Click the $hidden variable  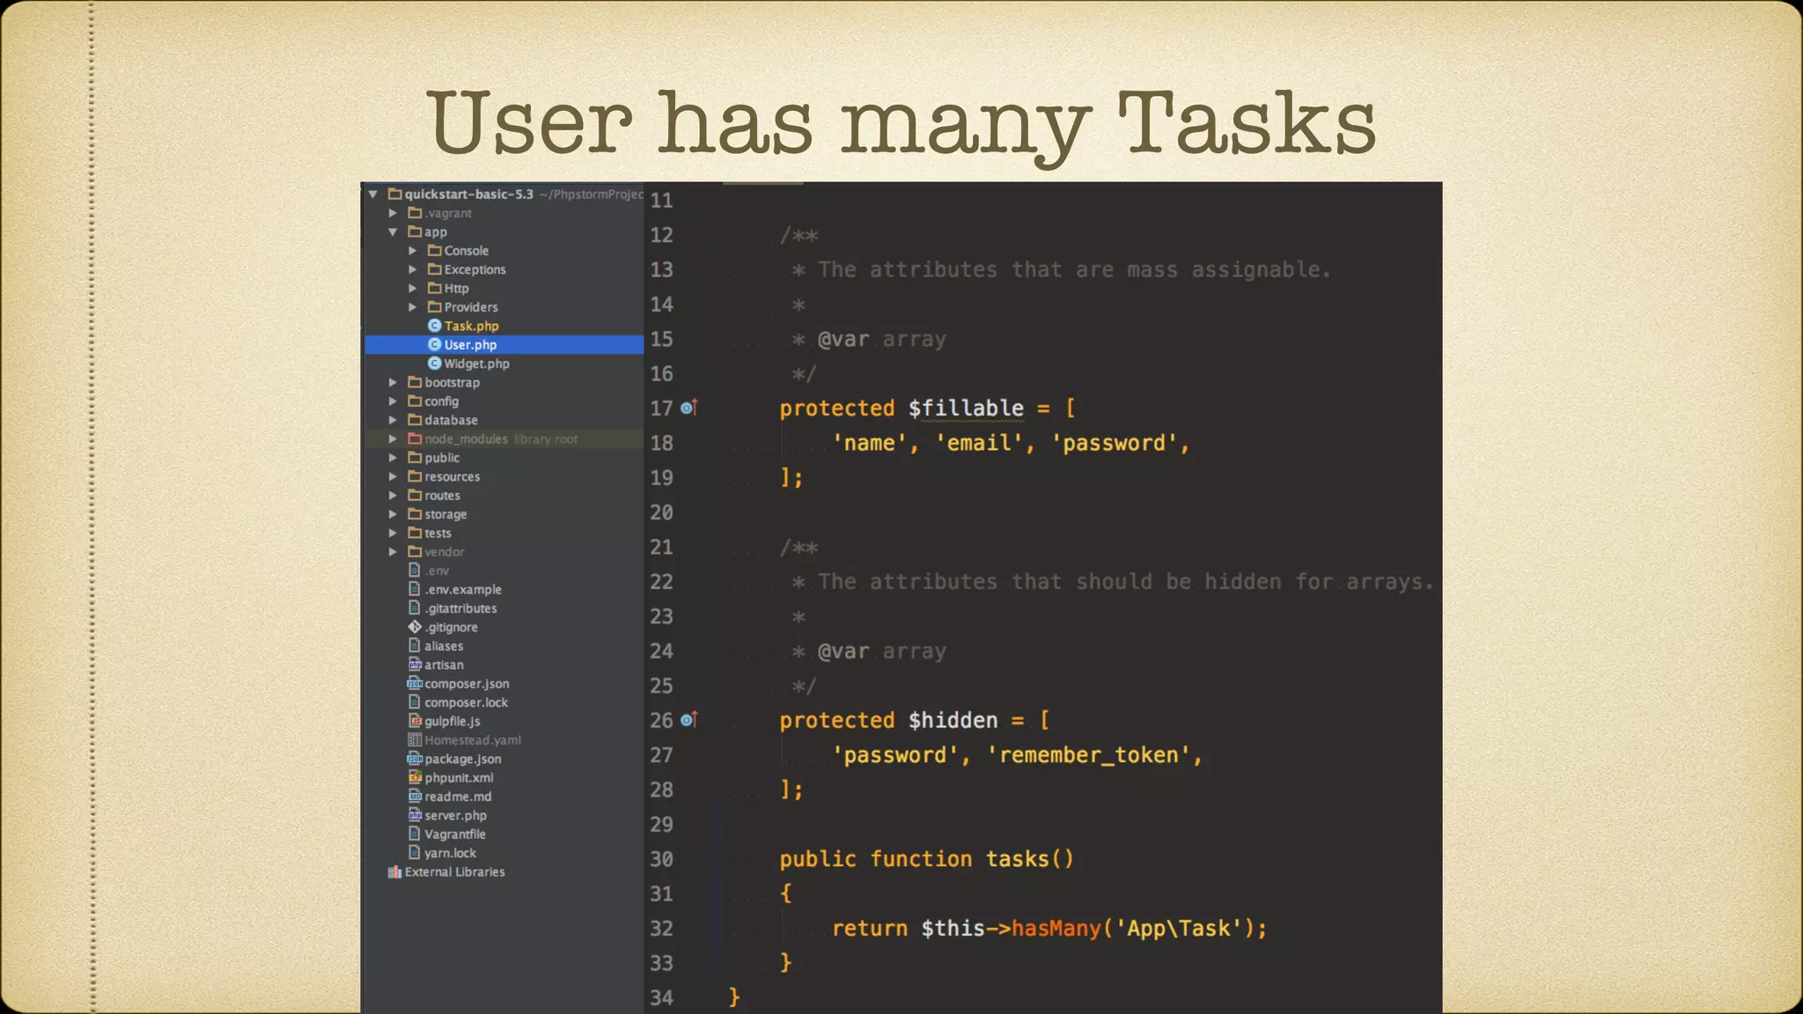pyautogui.click(x=953, y=720)
